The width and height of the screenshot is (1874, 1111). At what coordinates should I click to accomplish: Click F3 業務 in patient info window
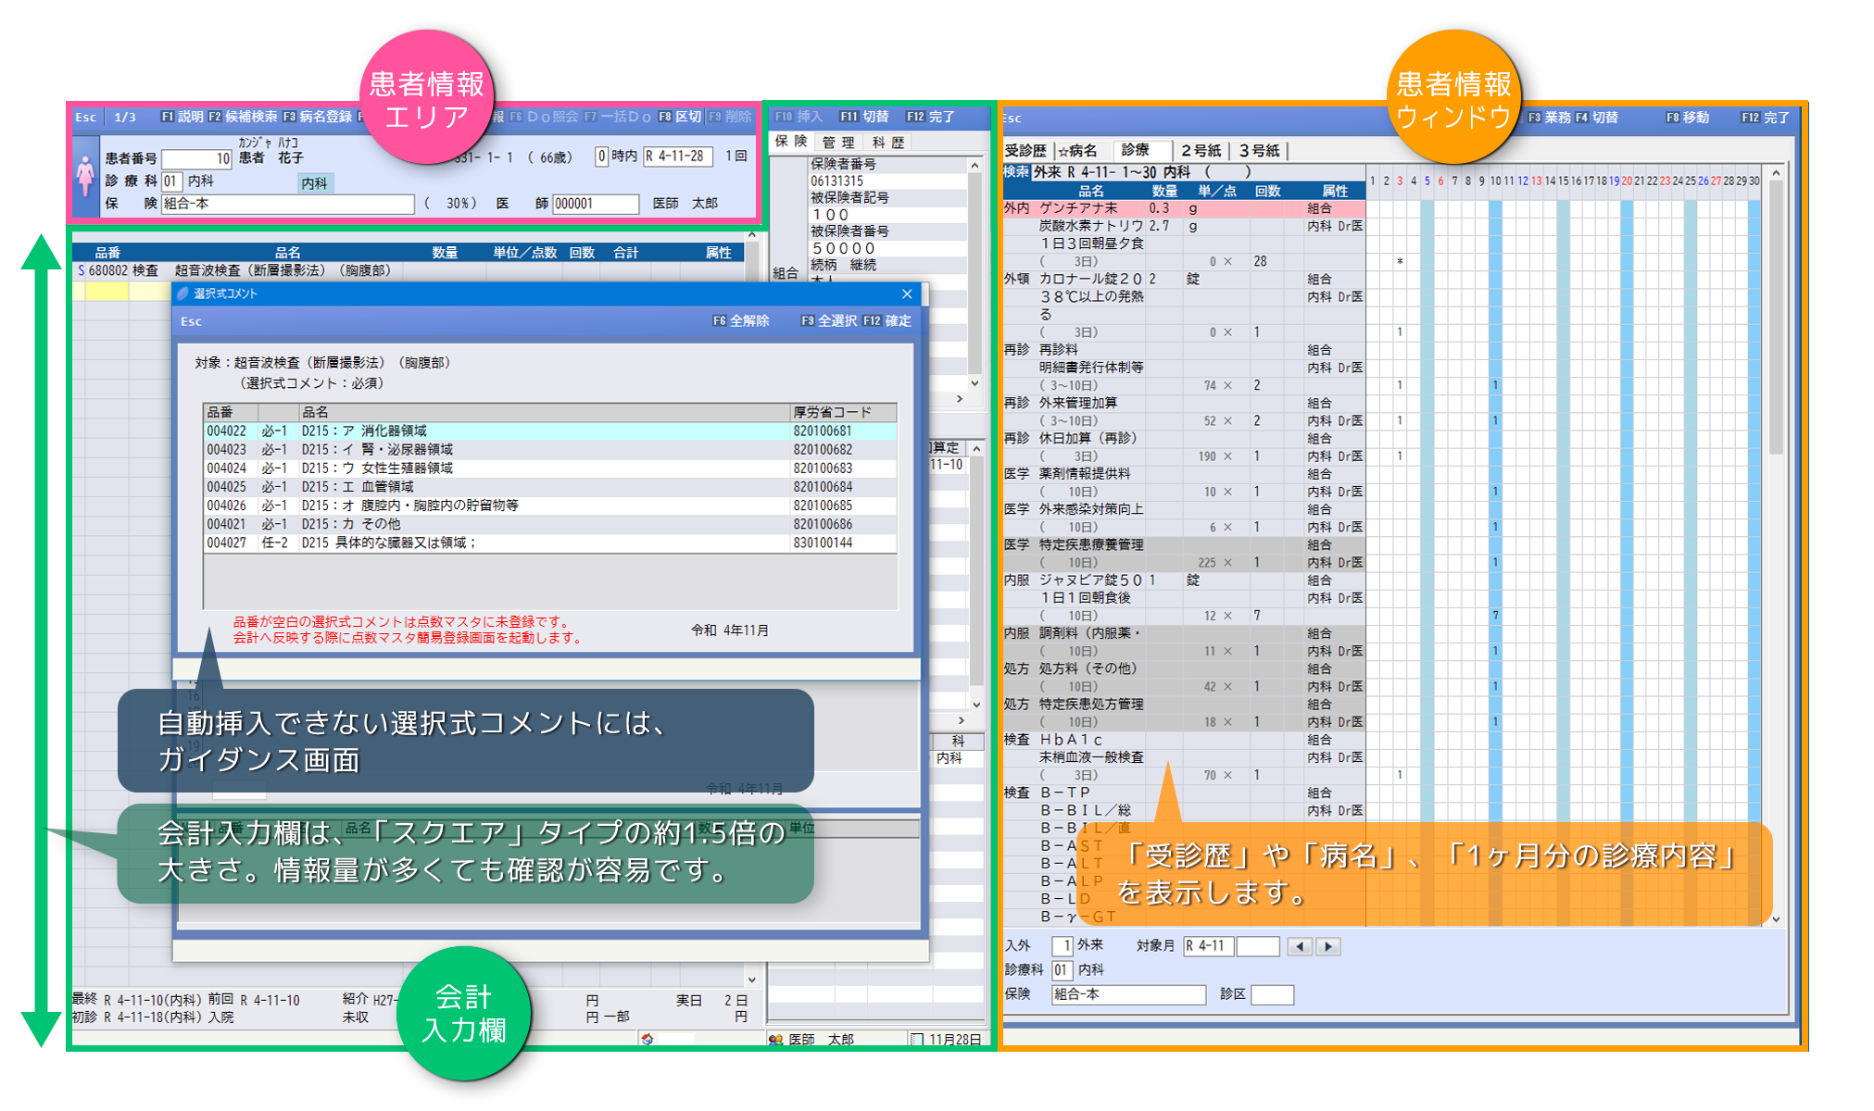point(1549,118)
